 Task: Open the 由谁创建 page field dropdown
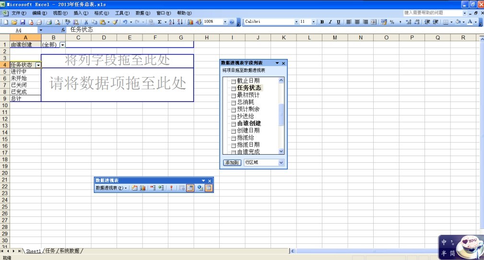[62, 45]
